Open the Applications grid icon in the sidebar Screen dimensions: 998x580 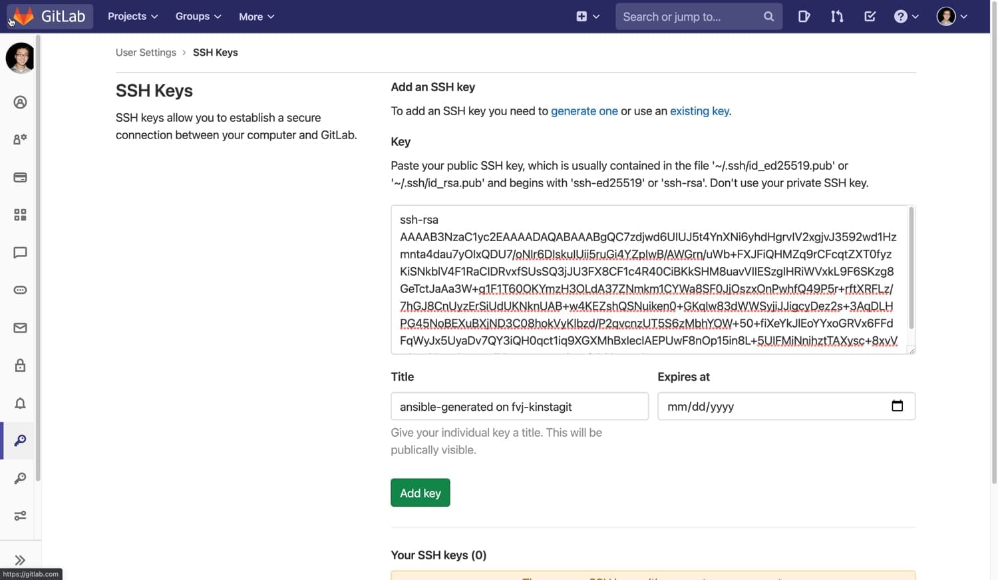(19, 214)
